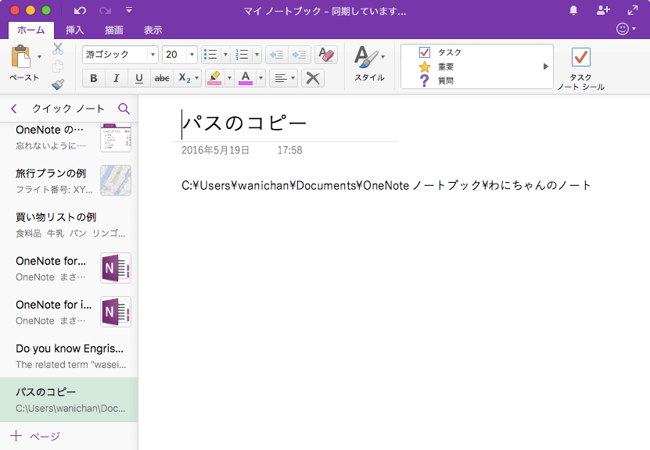650x450 pixels.
Task: Click the paragraph alignment icon
Action: pos(281,78)
